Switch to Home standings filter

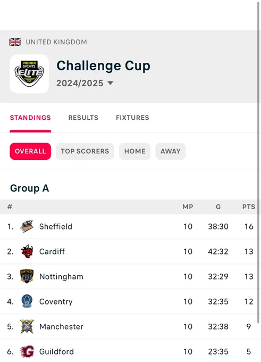[135, 151]
